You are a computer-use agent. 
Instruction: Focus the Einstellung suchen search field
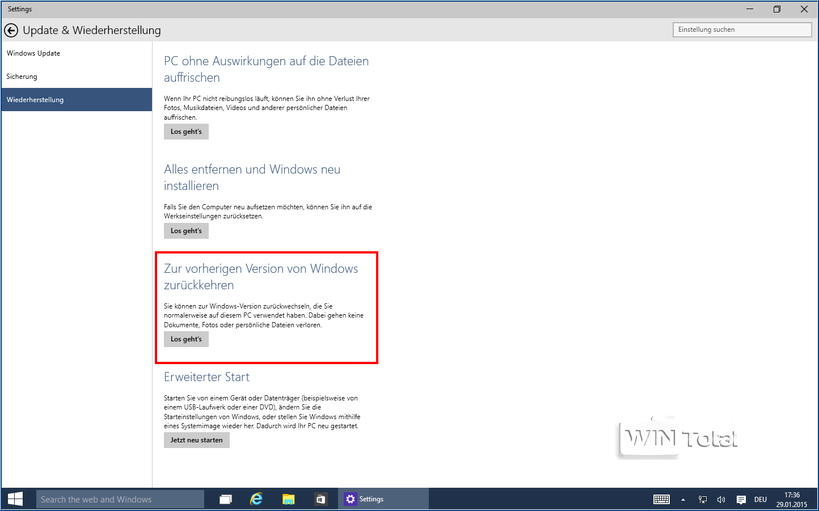pos(742,29)
